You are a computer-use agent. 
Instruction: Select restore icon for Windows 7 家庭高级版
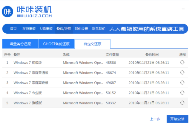[182, 83]
